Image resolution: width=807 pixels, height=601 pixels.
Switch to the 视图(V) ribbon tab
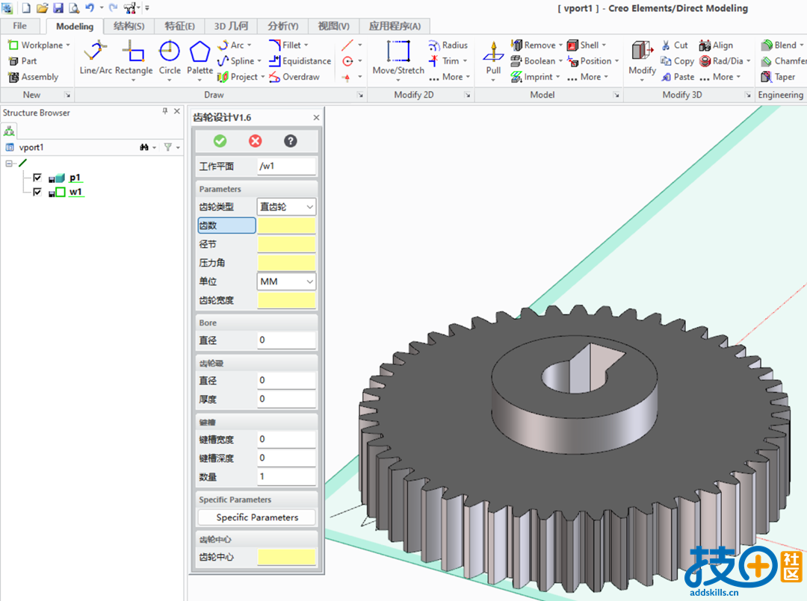[x=333, y=26]
